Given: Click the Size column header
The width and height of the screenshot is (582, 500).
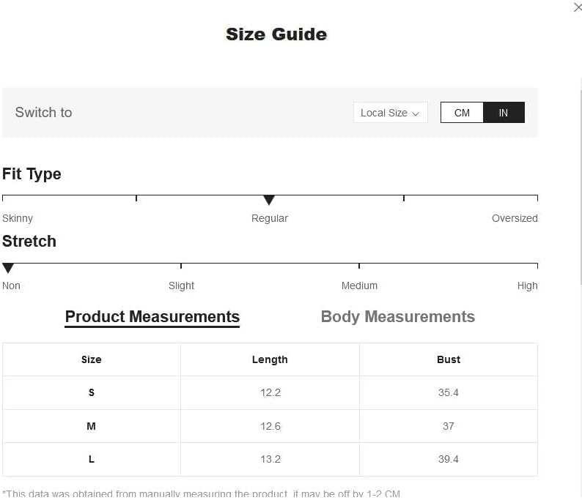Looking at the screenshot, I should point(92,359).
